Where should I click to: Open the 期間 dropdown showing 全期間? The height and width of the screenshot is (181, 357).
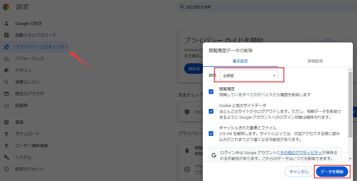(x=249, y=75)
